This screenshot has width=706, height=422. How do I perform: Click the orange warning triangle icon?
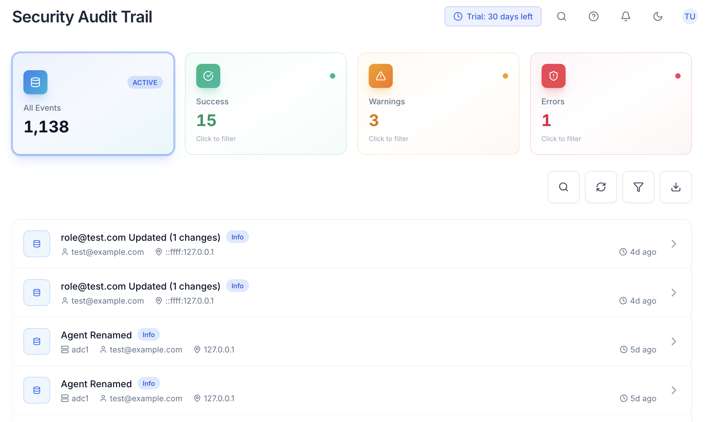[380, 76]
